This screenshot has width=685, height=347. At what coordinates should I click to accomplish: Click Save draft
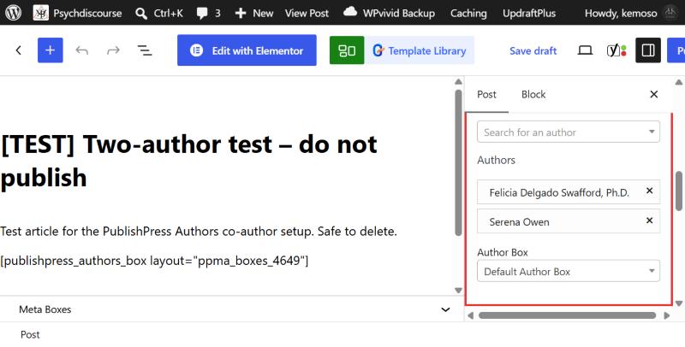[x=533, y=50]
